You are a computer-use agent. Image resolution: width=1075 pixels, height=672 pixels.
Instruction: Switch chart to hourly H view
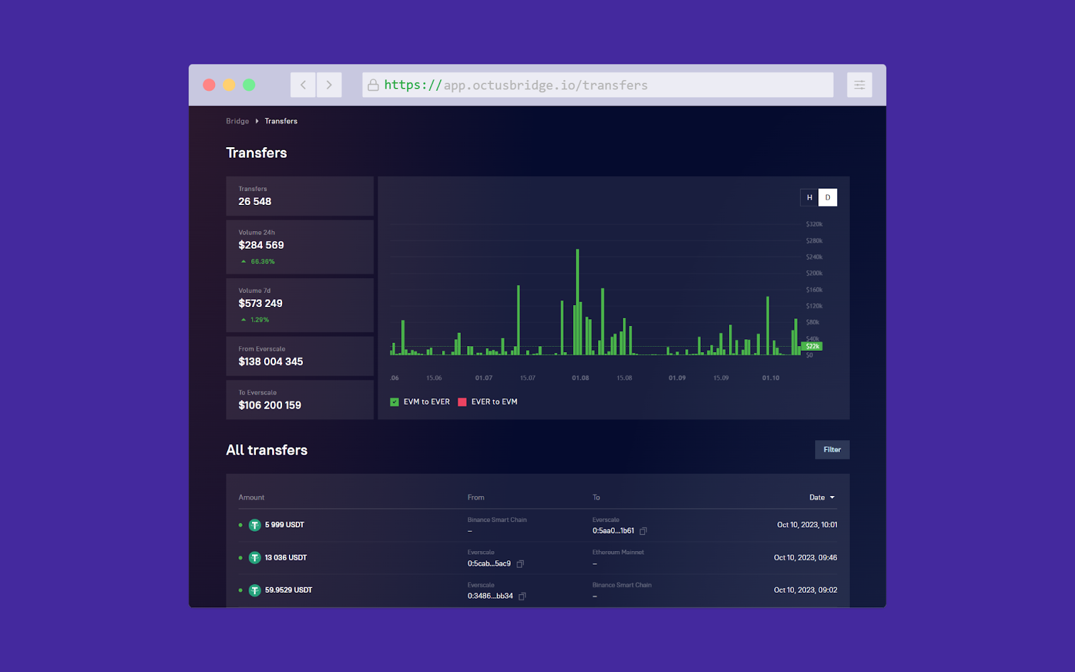(810, 198)
